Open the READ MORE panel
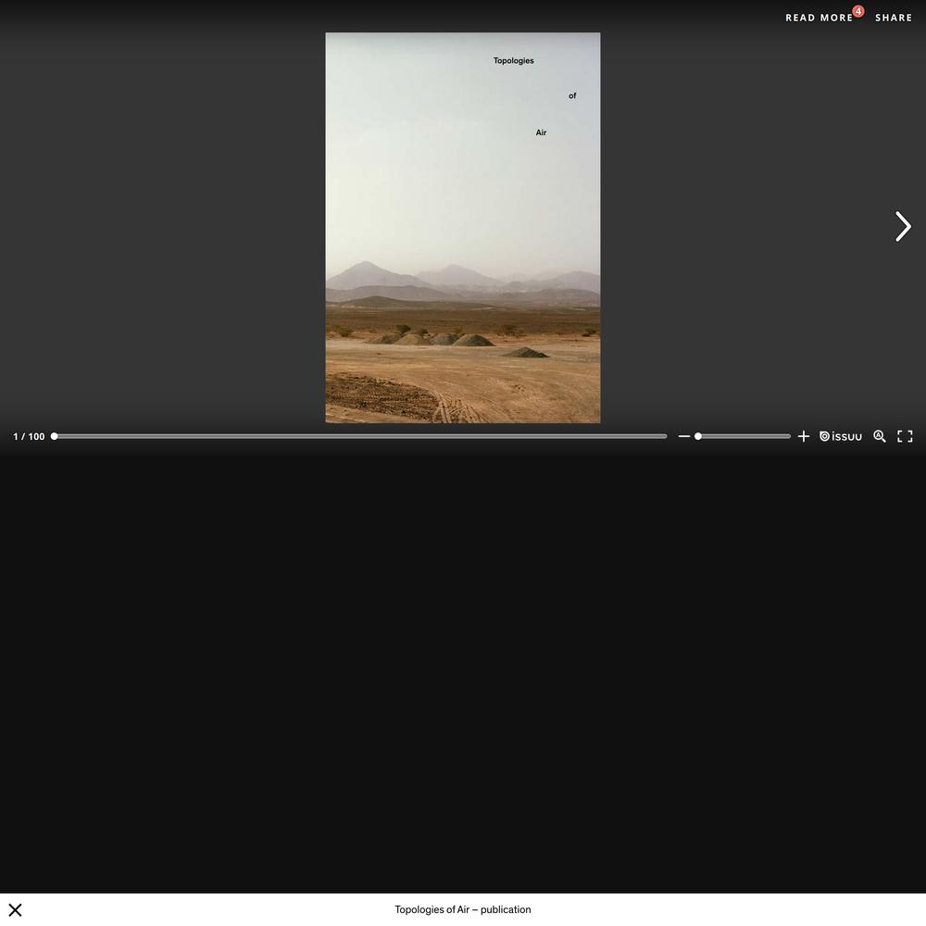Image resolution: width=926 pixels, height=926 pixels. pyautogui.click(x=820, y=18)
